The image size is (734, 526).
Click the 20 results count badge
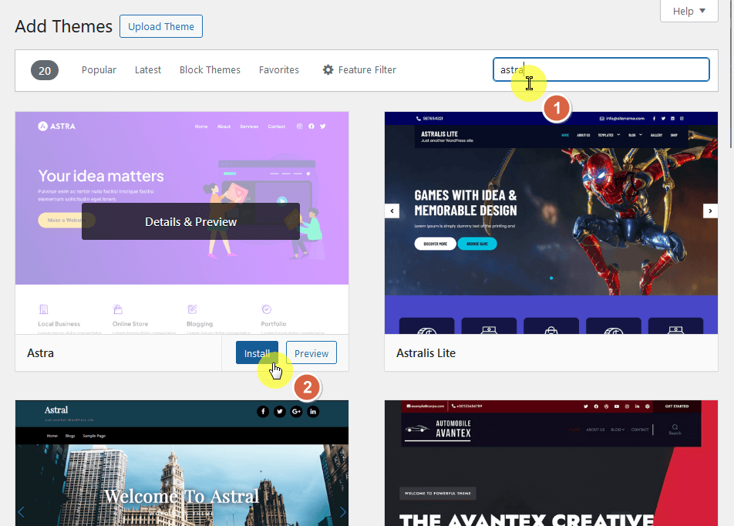[45, 70]
